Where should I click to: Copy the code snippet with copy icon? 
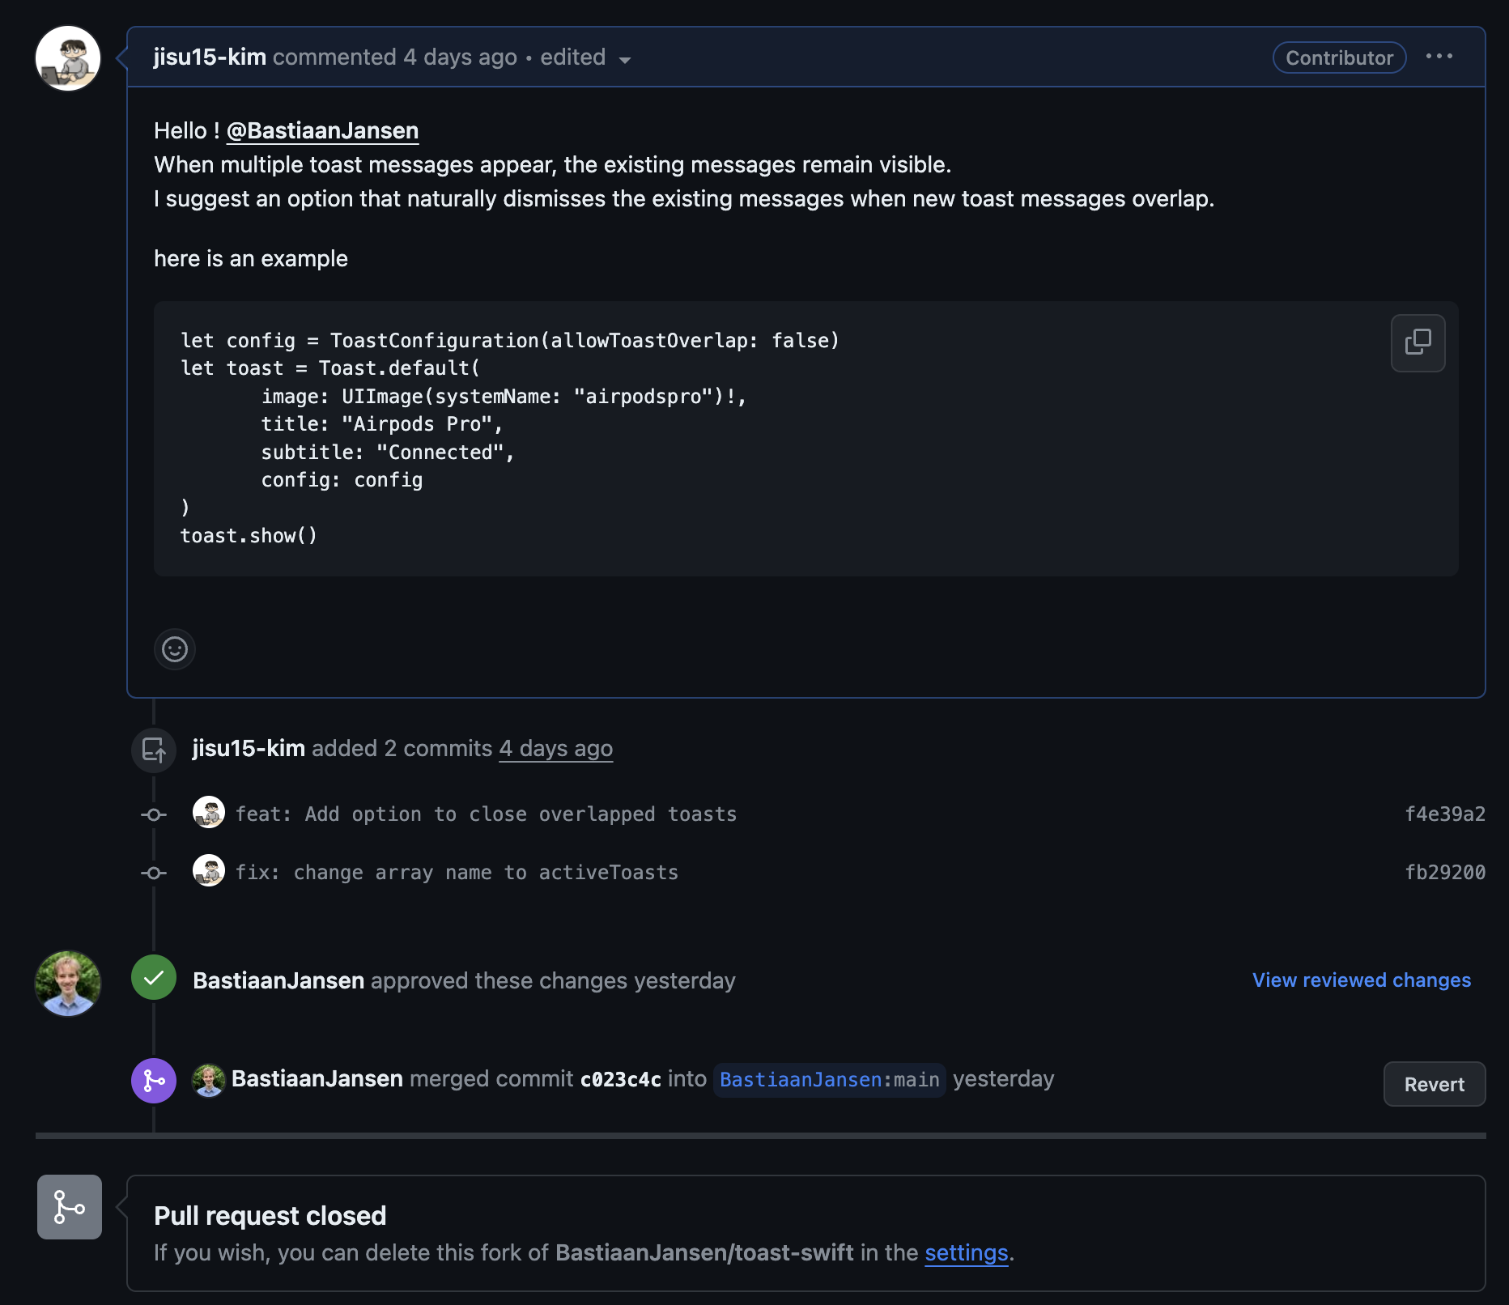point(1418,343)
